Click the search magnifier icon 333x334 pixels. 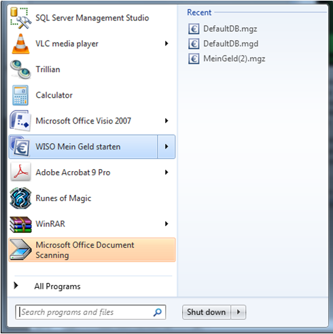(x=158, y=312)
